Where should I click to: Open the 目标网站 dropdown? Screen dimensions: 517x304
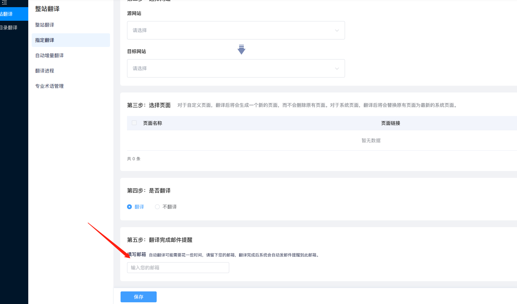pos(236,68)
